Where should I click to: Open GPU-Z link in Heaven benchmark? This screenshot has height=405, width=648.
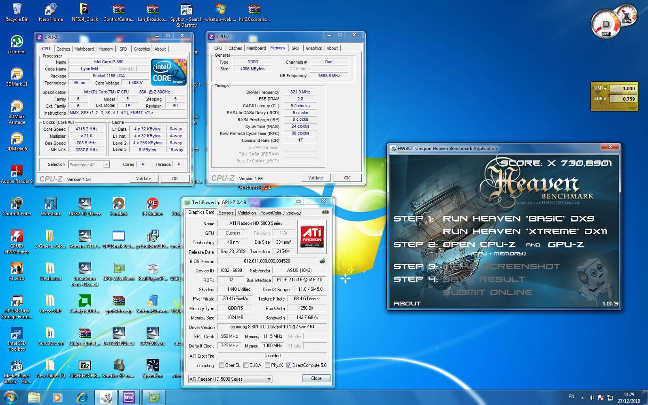coord(566,244)
